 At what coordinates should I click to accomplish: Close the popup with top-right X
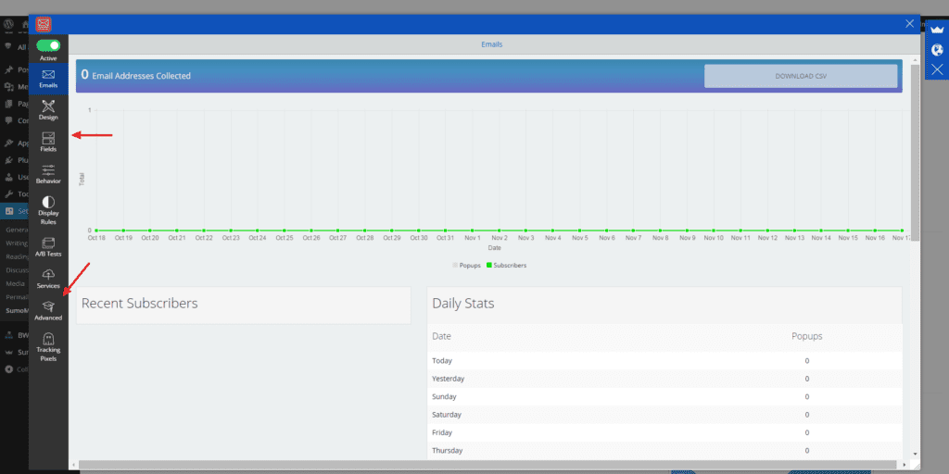tap(909, 23)
